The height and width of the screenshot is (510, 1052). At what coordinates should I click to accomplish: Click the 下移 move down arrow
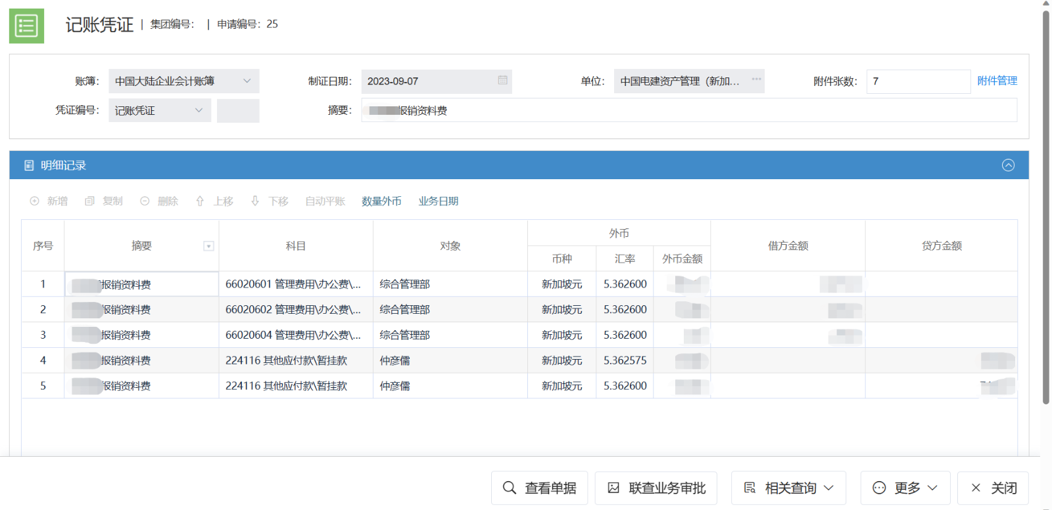tap(255, 202)
